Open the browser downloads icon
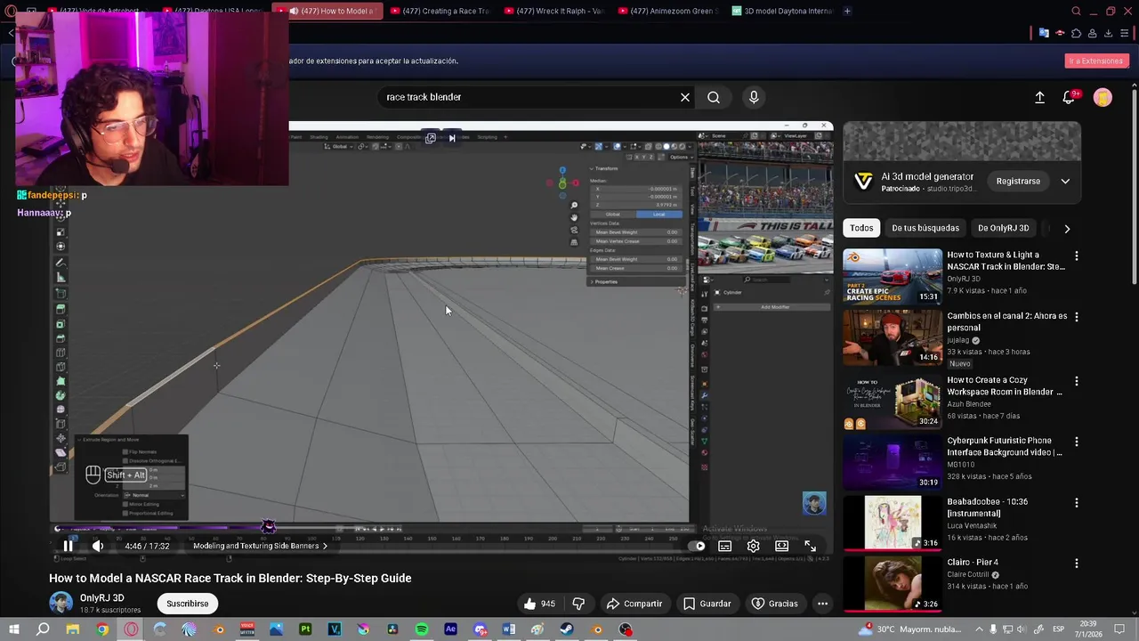1139x641 pixels. [x=1108, y=33]
